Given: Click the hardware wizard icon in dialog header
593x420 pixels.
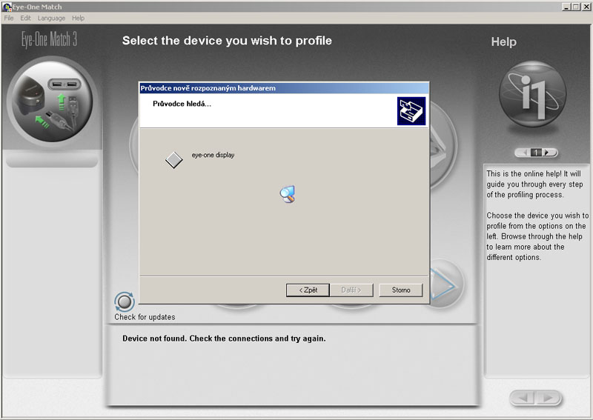Looking at the screenshot, I should pyautogui.click(x=411, y=111).
